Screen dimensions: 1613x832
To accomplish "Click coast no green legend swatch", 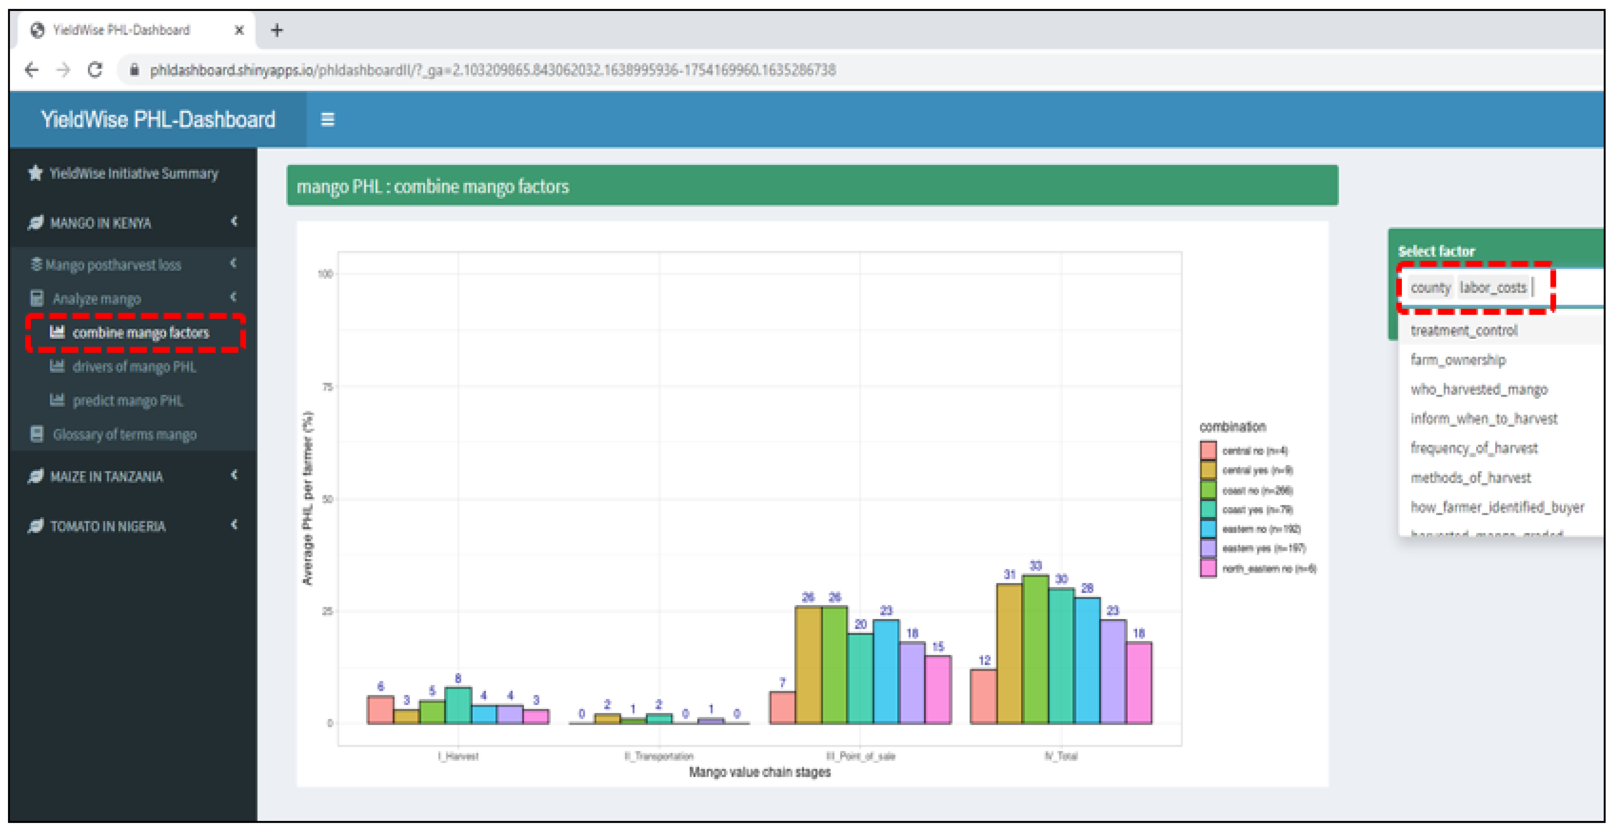I will [1208, 490].
